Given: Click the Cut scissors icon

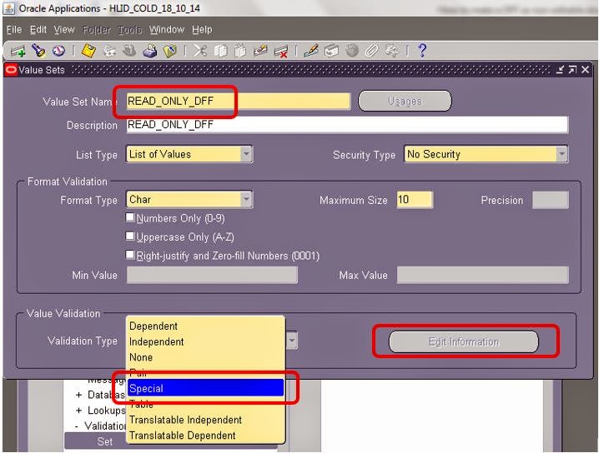Looking at the screenshot, I should tap(199, 51).
